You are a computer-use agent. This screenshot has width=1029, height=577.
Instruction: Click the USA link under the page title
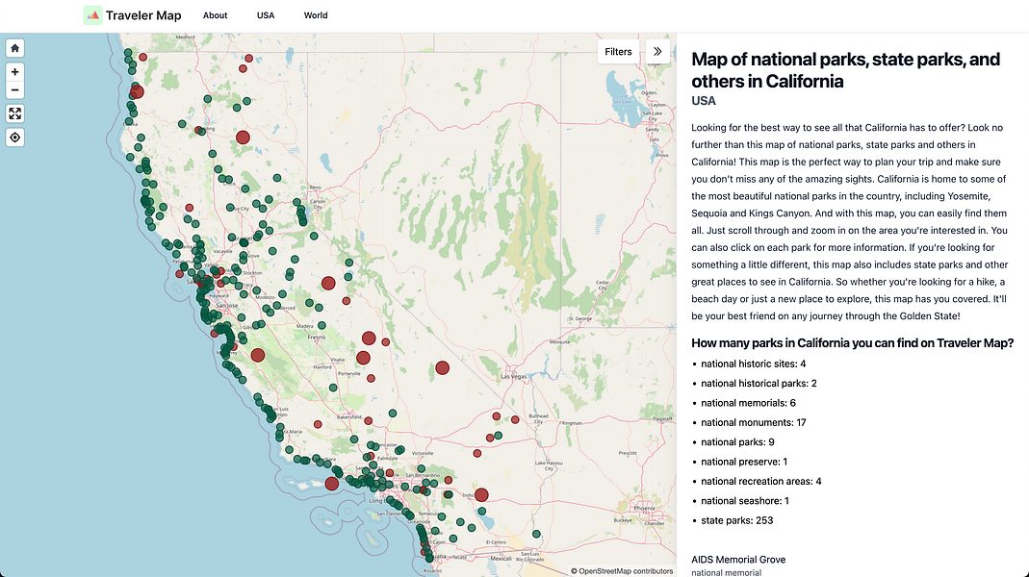[x=703, y=100]
